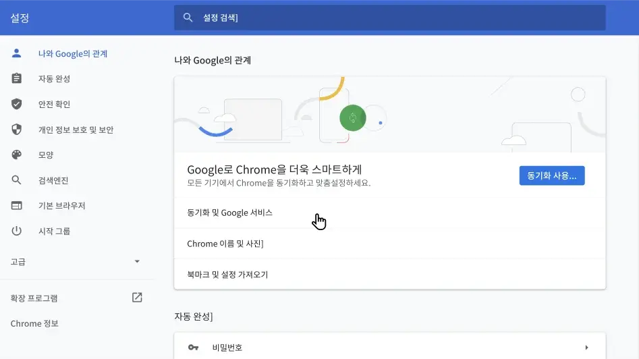Click the external link icon next to 확장 프로그램

coord(137,298)
